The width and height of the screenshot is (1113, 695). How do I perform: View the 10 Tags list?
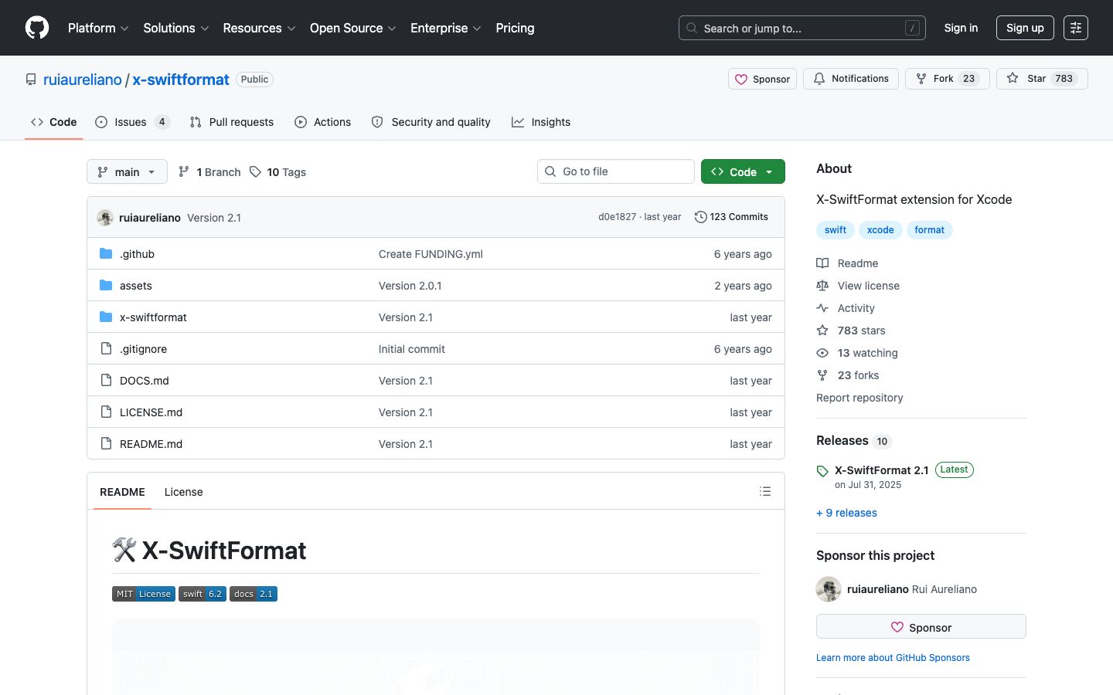(x=278, y=171)
